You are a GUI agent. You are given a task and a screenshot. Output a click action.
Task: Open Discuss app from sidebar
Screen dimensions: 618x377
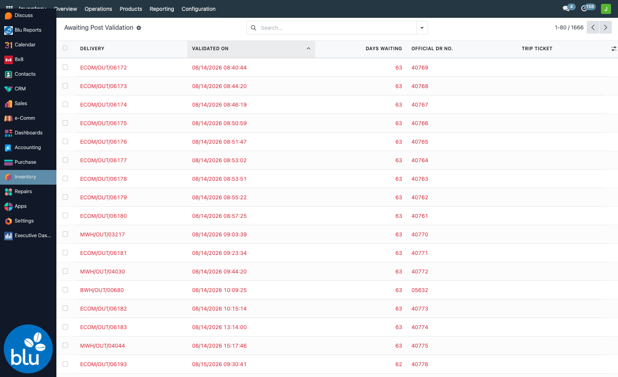click(28, 15)
